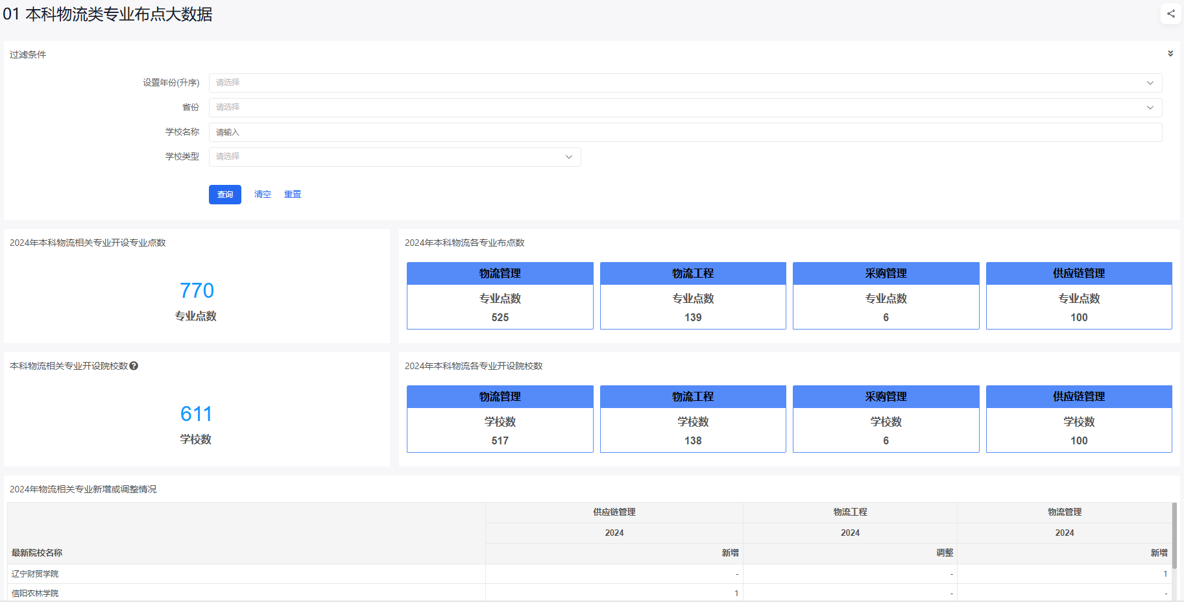The height and width of the screenshot is (602, 1184).
Task: Open the 设置年份(升序) dropdown
Action: point(685,83)
